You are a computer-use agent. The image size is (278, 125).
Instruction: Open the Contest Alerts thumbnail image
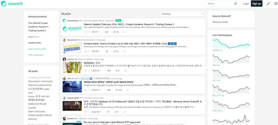72,48
